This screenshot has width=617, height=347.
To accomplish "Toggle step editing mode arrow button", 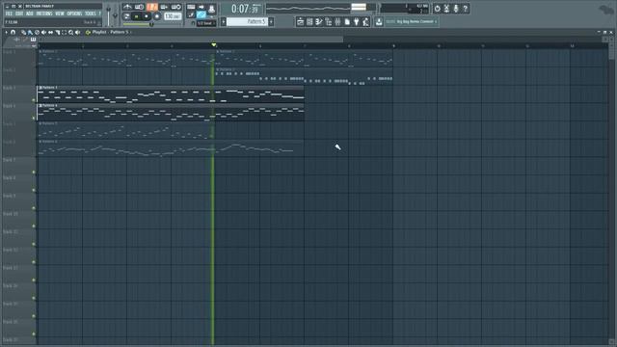I will (x=201, y=7).
